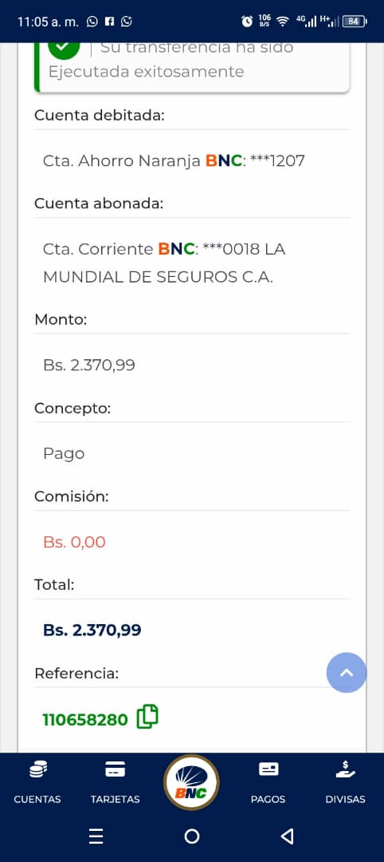The height and width of the screenshot is (862, 384).
Task: Tap the central BNC logo button
Action: (x=191, y=782)
